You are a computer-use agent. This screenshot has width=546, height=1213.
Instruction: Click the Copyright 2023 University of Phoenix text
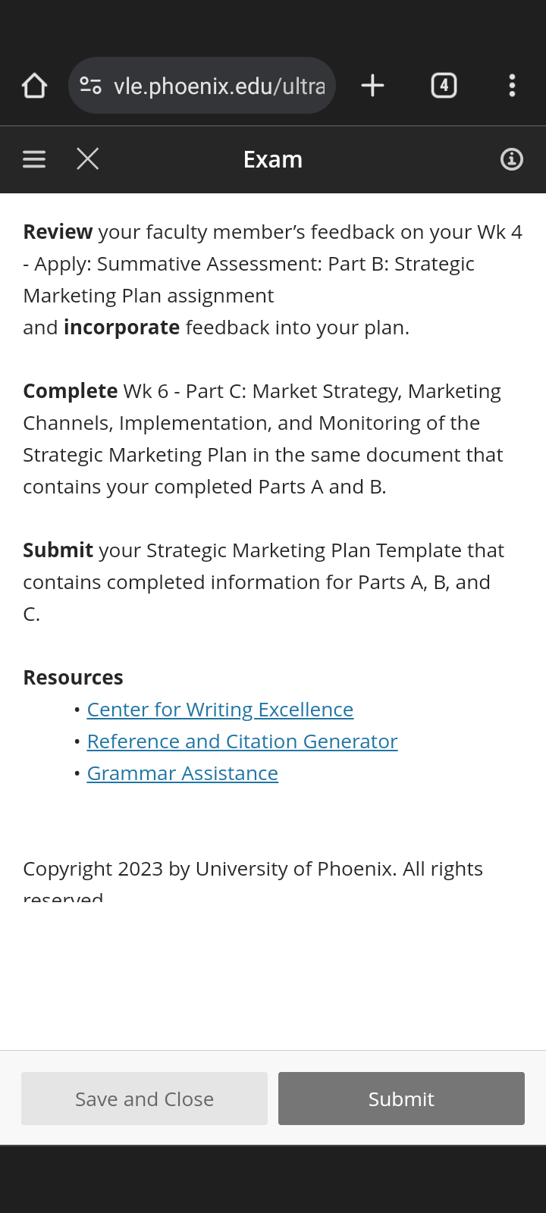click(x=253, y=869)
